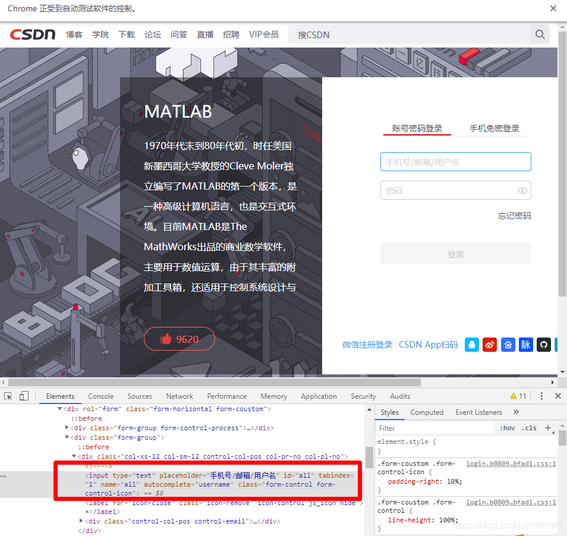Image resolution: width=567 pixels, height=536 pixels.
Task: Click the 下载 nav item
Action: coord(127,34)
